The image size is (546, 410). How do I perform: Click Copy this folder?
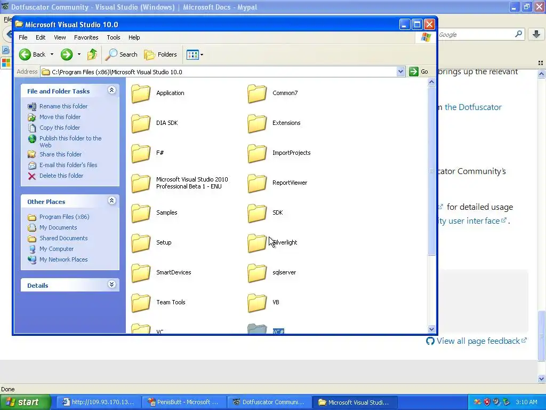coord(60,128)
